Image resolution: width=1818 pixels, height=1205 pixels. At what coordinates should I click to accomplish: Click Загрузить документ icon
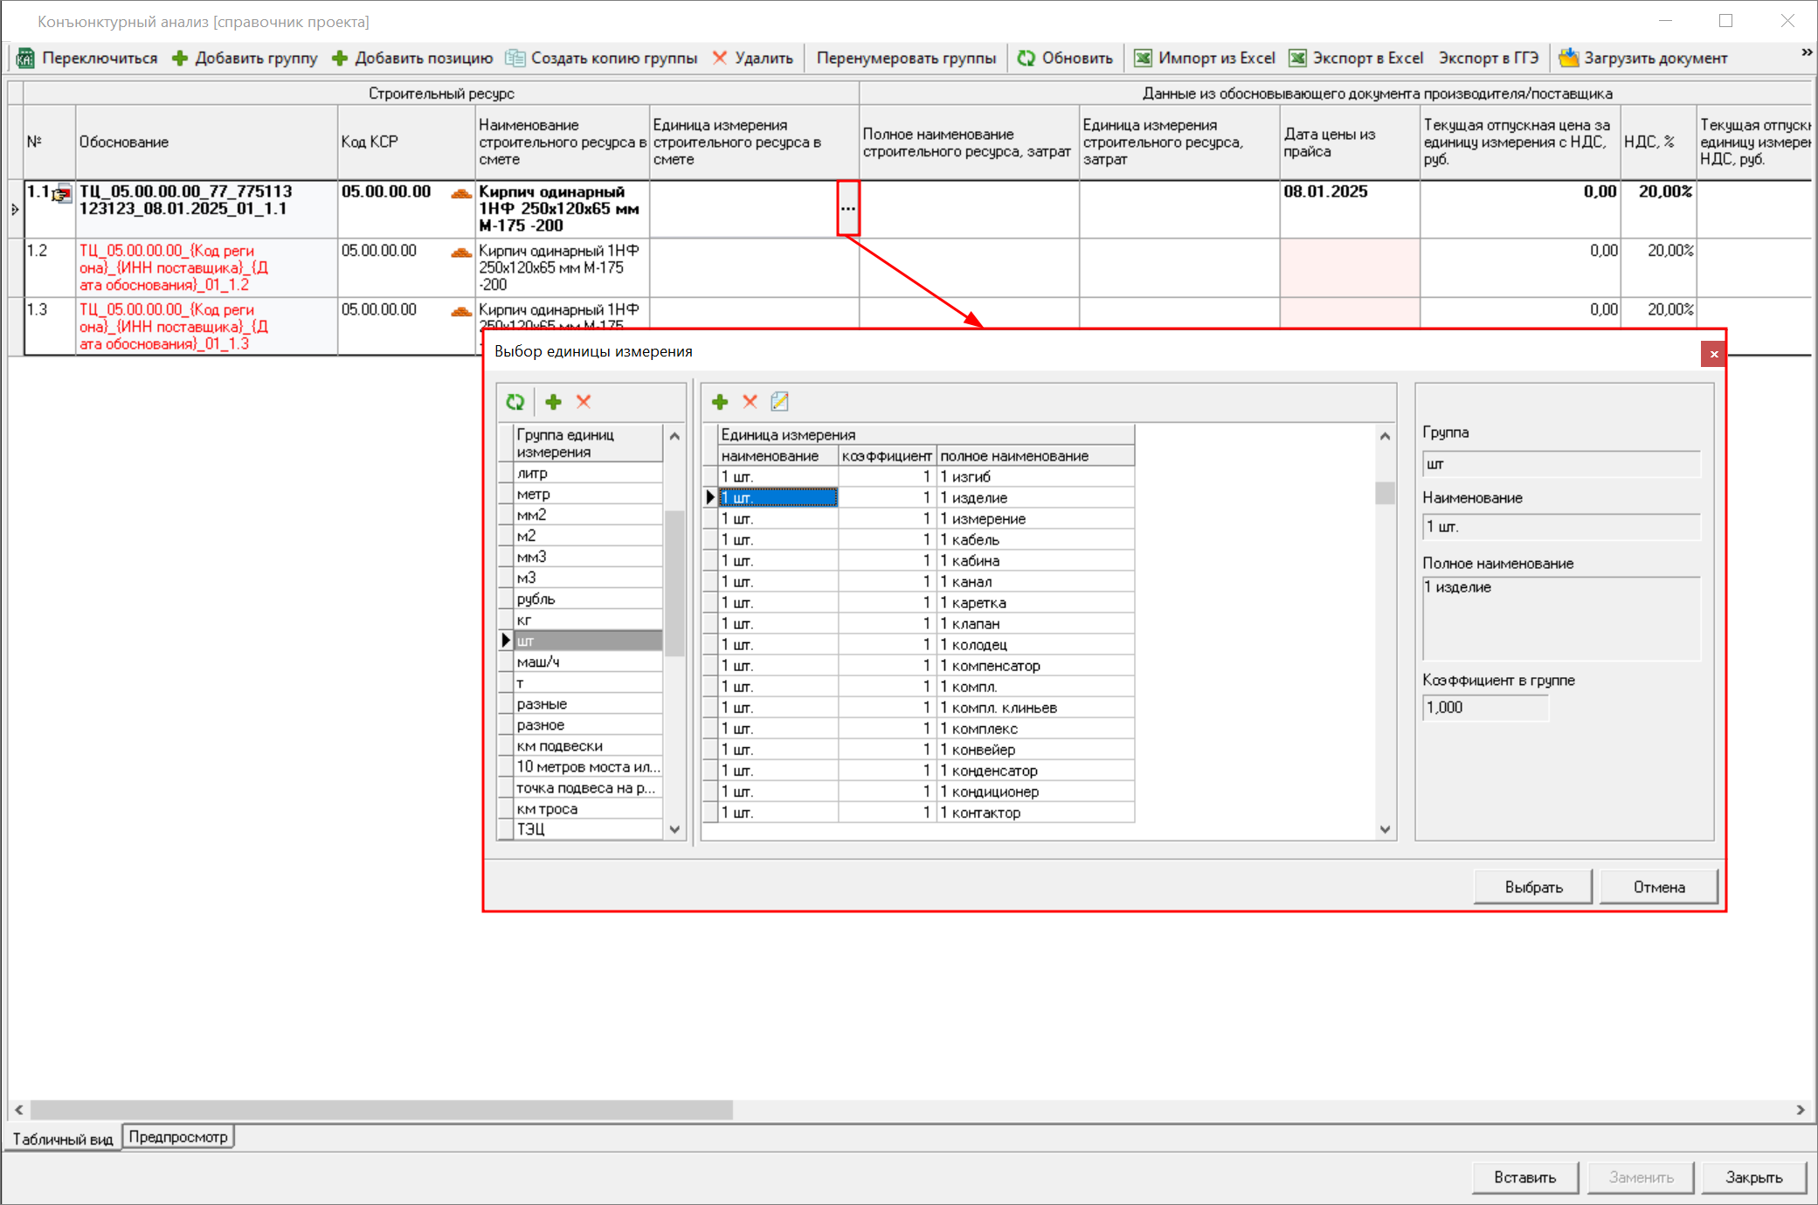pyautogui.click(x=1569, y=59)
